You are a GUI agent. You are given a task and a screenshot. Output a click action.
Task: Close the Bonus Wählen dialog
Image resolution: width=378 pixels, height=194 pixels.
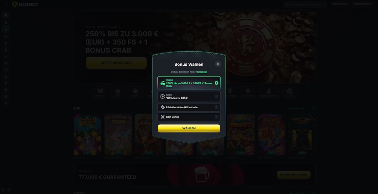218,64
